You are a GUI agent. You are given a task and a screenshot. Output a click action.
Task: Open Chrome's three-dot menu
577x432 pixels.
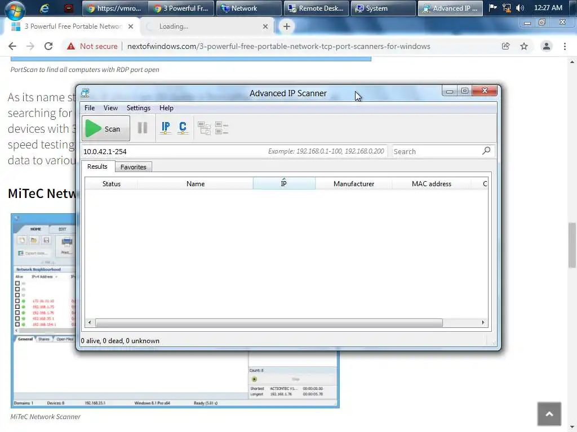pos(565,46)
